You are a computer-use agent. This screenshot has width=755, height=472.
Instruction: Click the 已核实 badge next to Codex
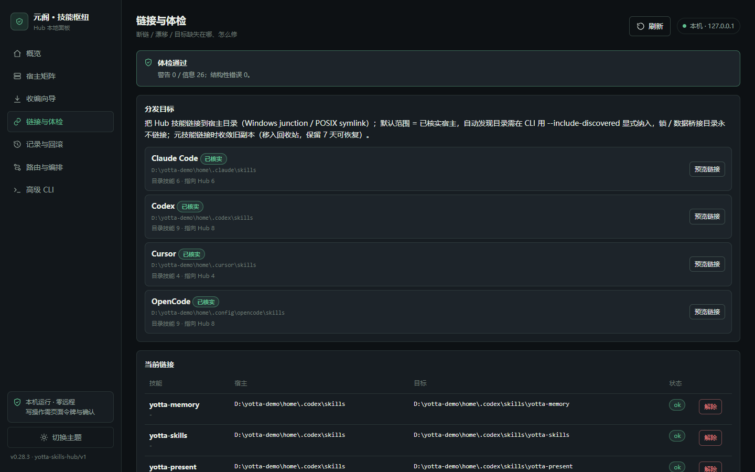pos(190,207)
